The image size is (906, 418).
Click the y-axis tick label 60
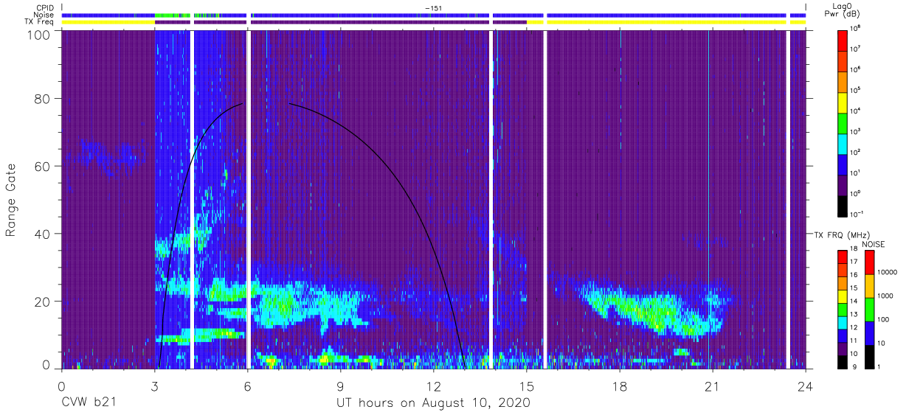pyautogui.click(x=42, y=166)
